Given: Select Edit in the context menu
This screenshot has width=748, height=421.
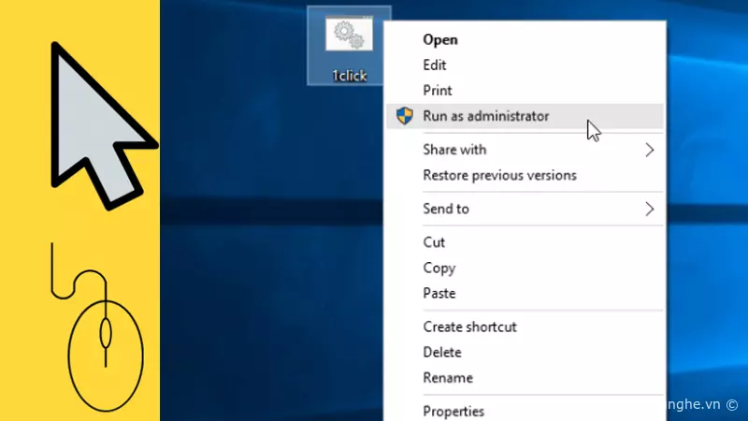Looking at the screenshot, I should pos(435,65).
